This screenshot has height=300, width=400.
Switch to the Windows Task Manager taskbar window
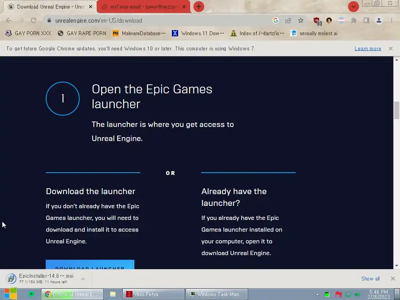pyautogui.click(x=217, y=294)
